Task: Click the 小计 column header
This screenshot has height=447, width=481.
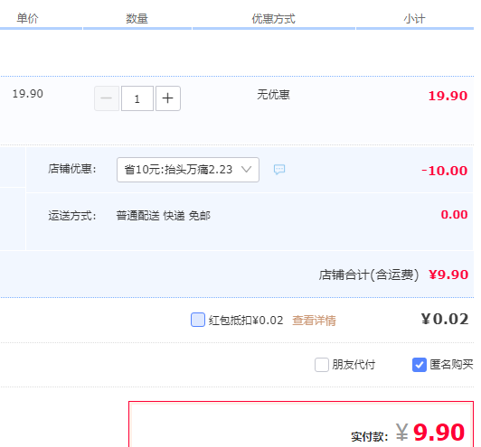Action: (x=414, y=19)
